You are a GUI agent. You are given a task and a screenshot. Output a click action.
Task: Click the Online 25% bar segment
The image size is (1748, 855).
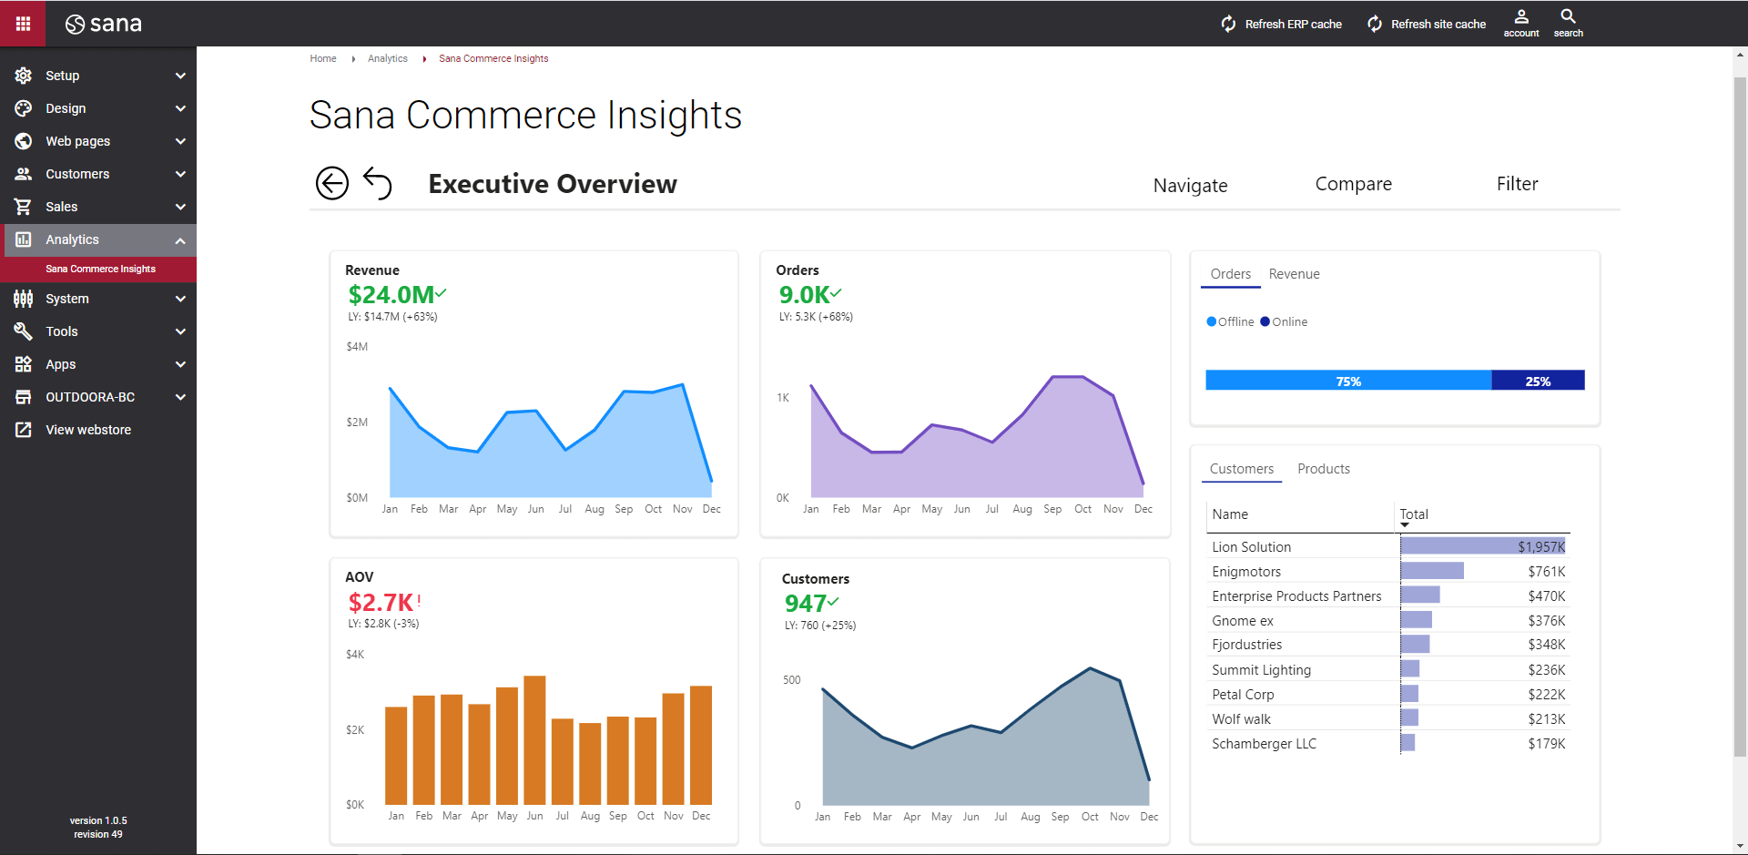(1538, 381)
